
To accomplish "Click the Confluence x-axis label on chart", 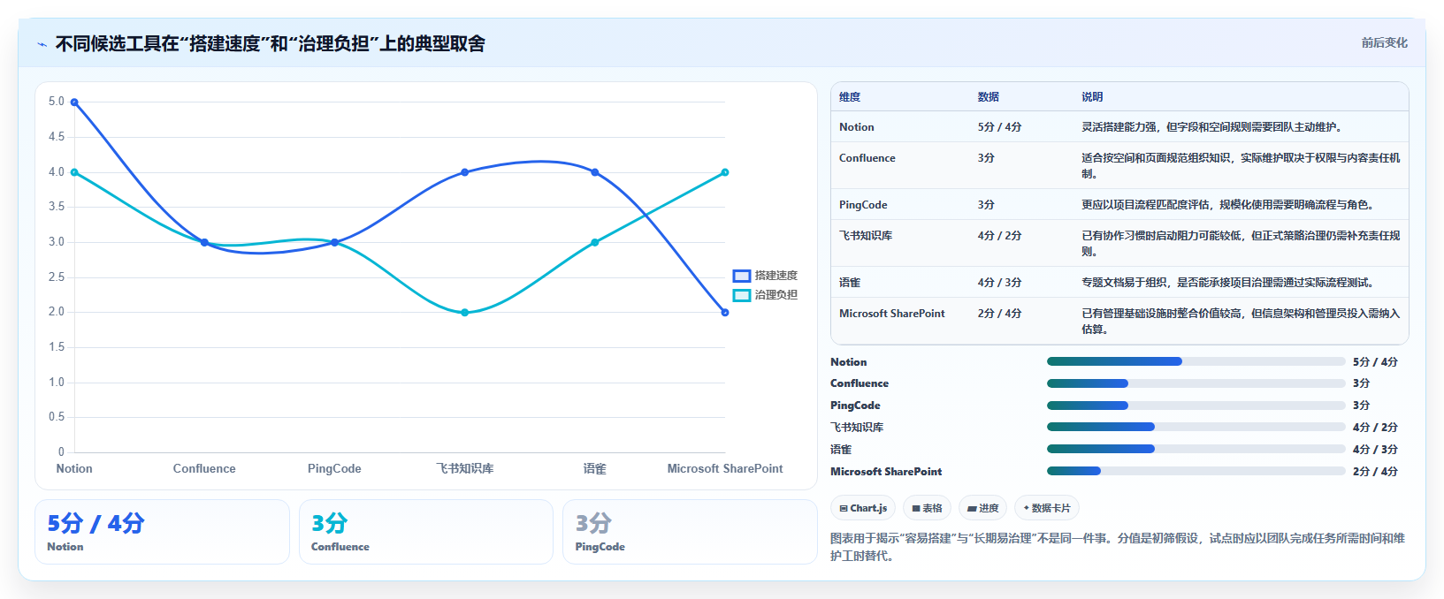I will 204,469.
